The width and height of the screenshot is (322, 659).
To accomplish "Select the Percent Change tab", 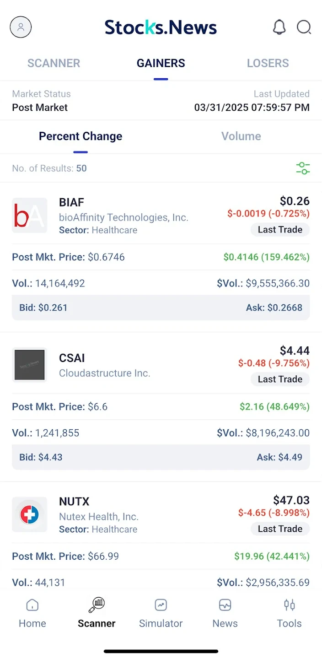I will [x=80, y=136].
